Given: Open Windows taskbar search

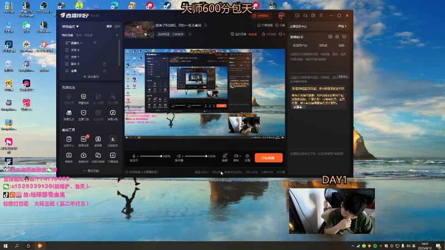Looking at the screenshot, I should pyautogui.click(x=17, y=246).
